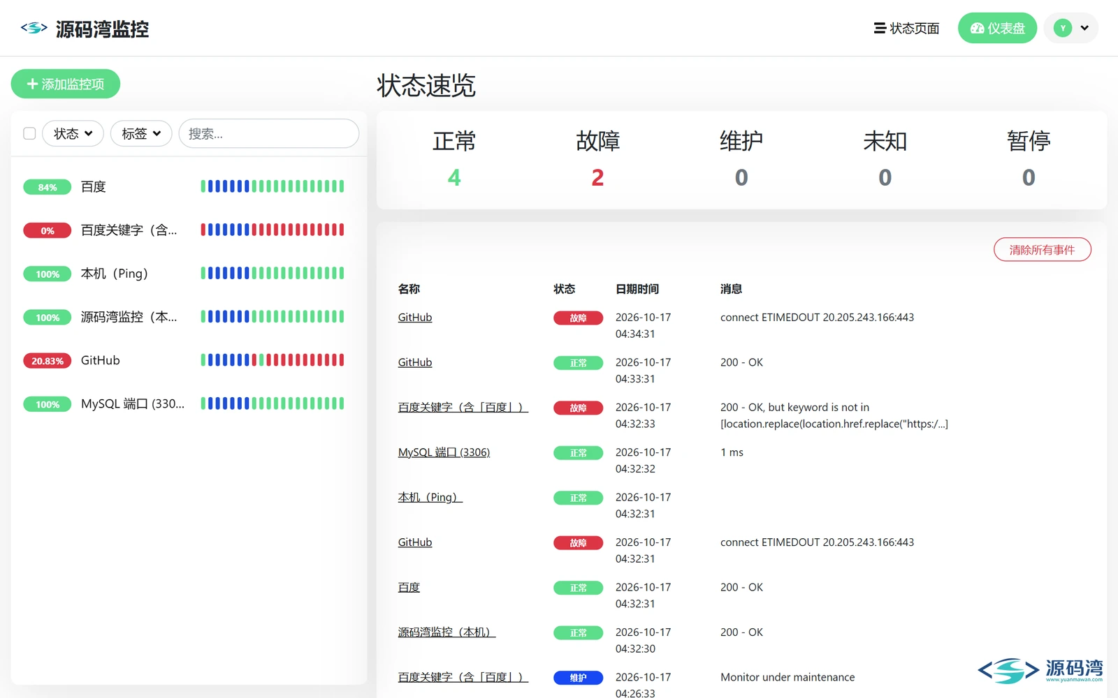1118x698 pixels.
Task: Click the 源码湾监控 logo icon
Action: click(x=34, y=28)
